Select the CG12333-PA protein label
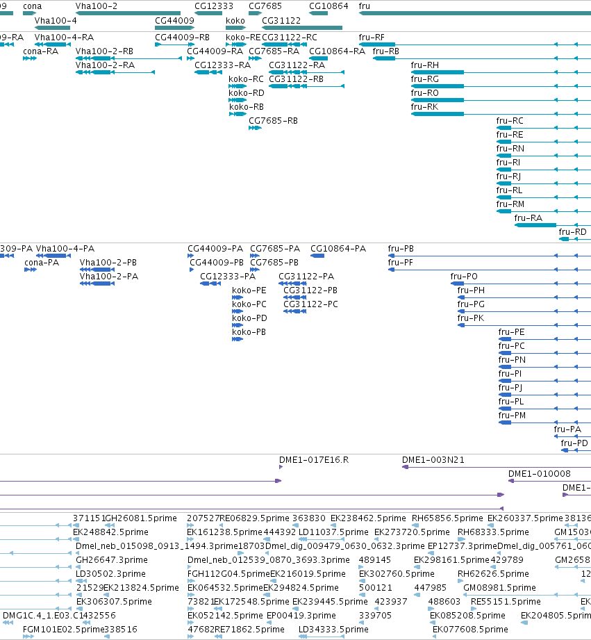The height and width of the screenshot is (640, 591). coord(228,276)
